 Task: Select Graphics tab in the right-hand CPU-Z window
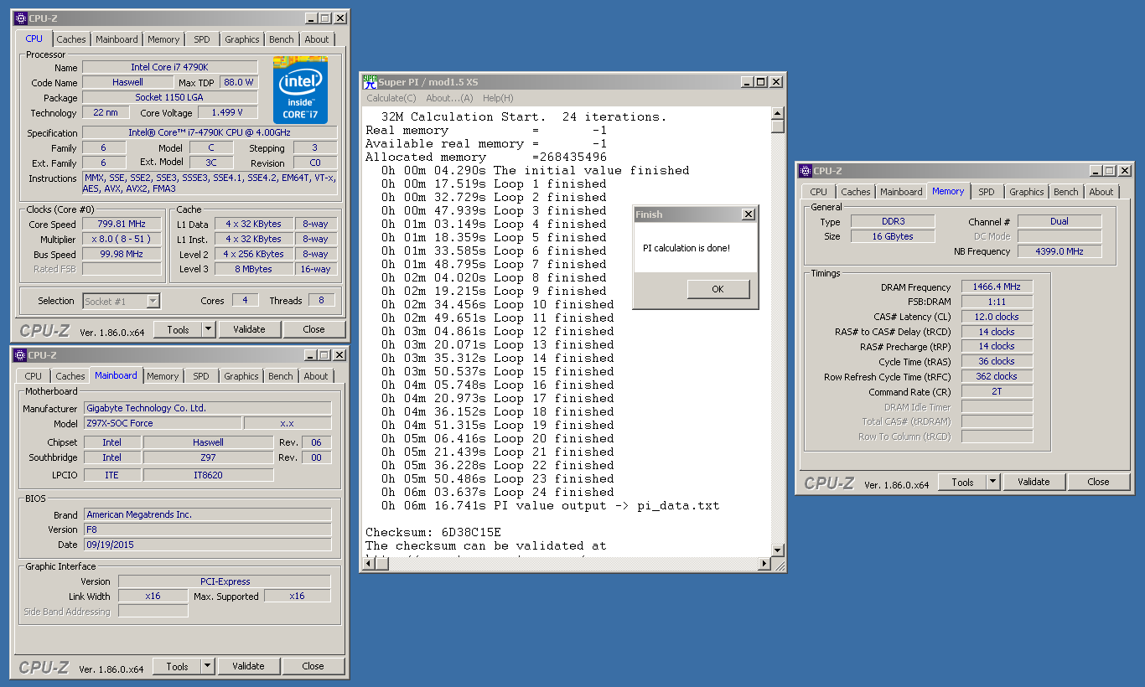(x=1027, y=192)
